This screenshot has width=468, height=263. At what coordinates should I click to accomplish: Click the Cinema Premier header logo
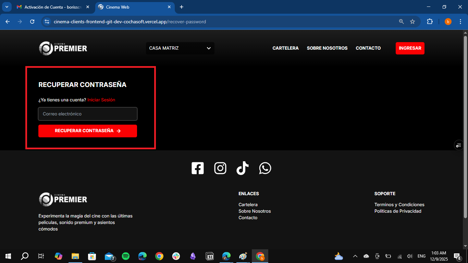63,48
